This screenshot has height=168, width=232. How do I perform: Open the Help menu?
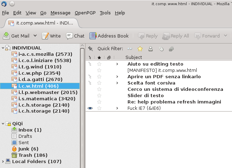pyautogui.click(x=120, y=13)
